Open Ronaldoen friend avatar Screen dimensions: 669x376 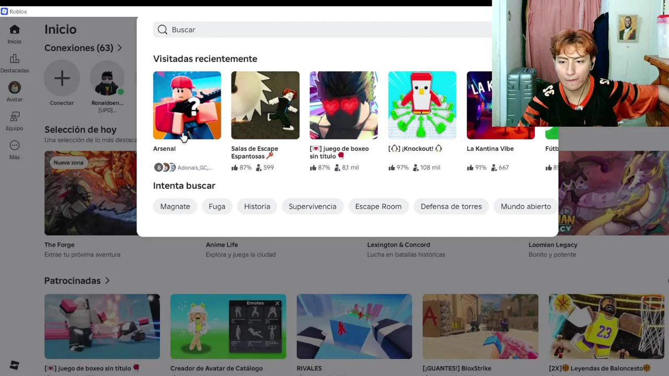pyautogui.click(x=107, y=79)
